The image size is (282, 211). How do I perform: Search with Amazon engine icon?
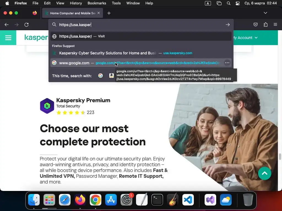(112, 76)
